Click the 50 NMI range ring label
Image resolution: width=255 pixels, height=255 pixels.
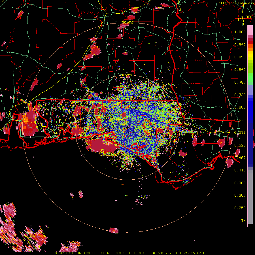[x=127, y=75]
